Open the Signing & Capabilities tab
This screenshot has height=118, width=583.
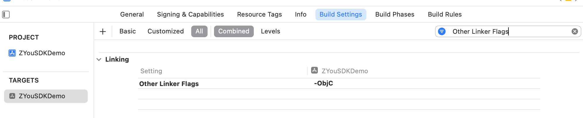[190, 15]
